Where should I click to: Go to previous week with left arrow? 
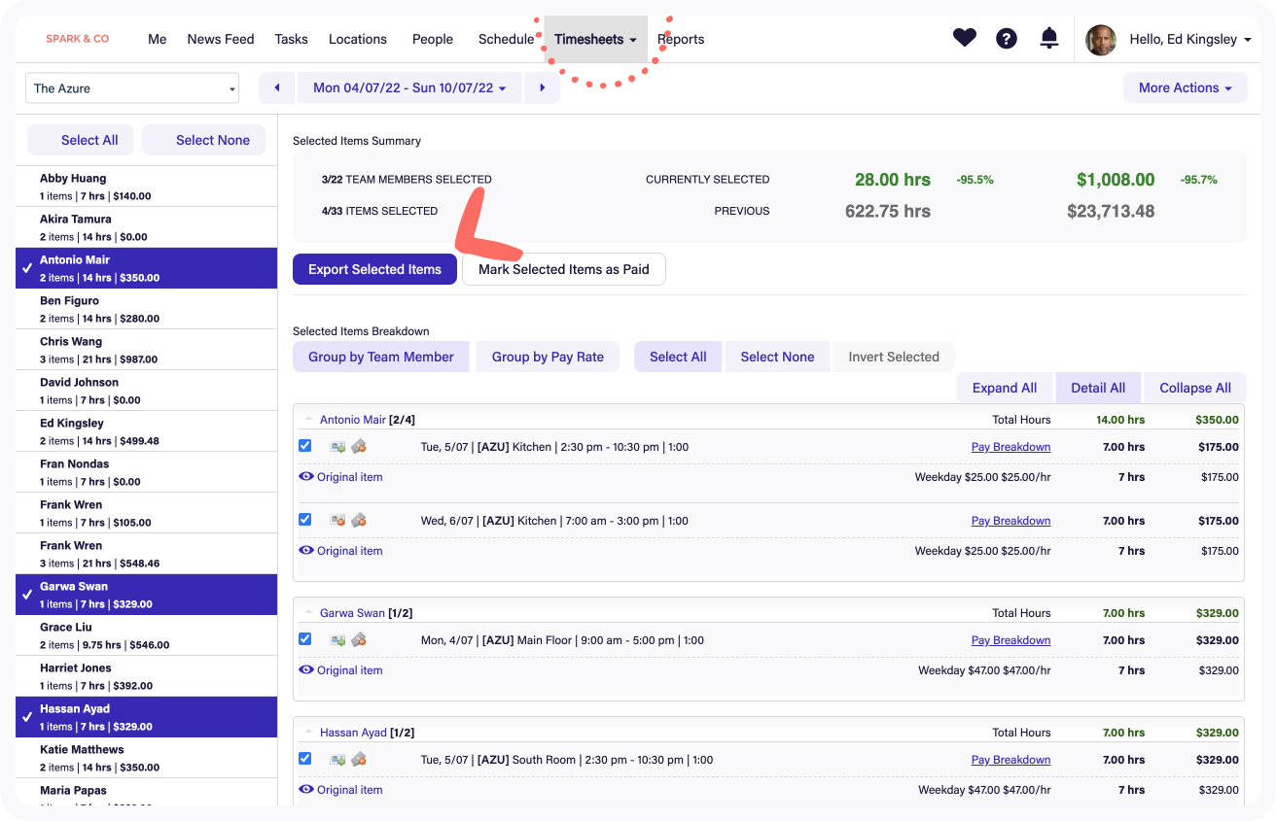pyautogui.click(x=277, y=87)
